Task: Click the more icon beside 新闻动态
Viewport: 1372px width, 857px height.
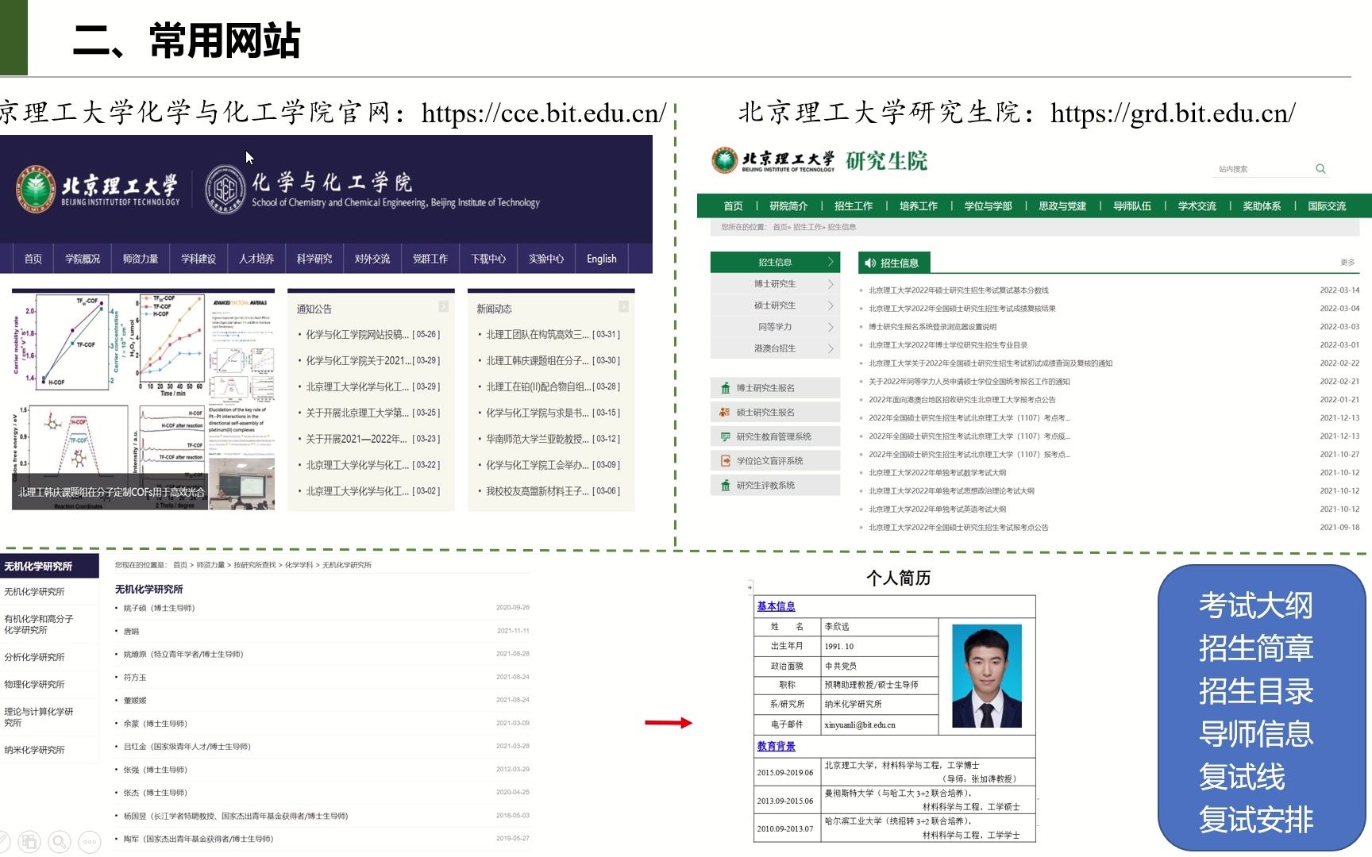Action: [624, 306]
